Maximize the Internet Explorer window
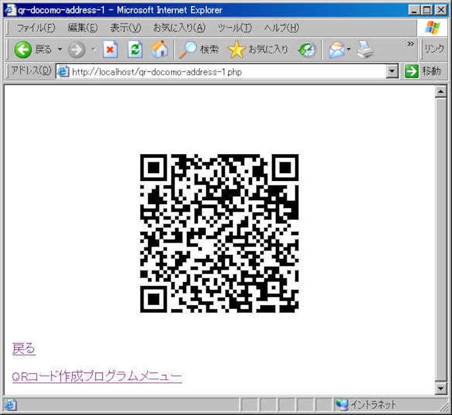This screenshot has width=452, height=415. [427, 10]
